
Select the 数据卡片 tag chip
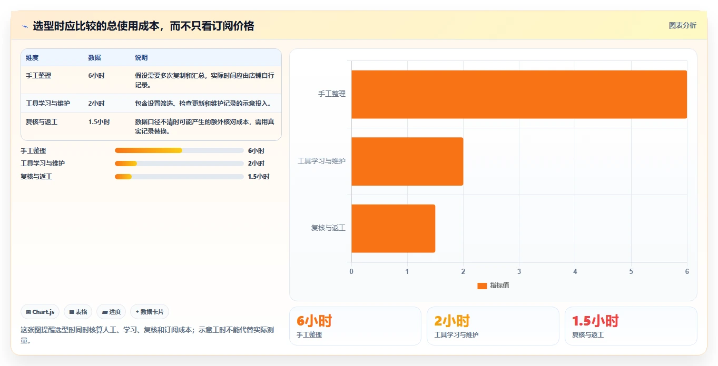[150, 312]
